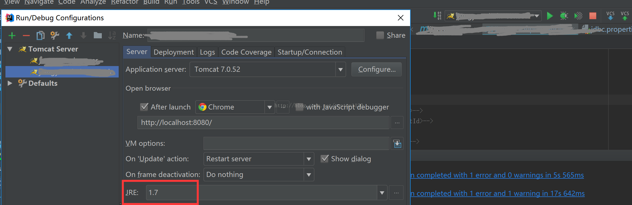This screenshot has width=632, height=205.
Task: Toggle Show dialog checkbox
Action: [325, 159]
